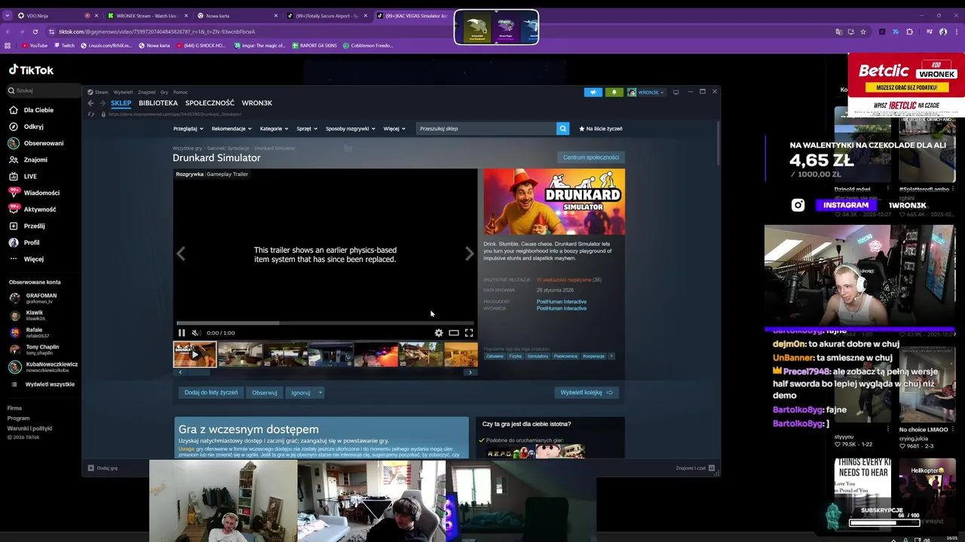Click TikTok Szukaj search field
965x542 pixels.
pyautogui.click(x=44, y=90)
